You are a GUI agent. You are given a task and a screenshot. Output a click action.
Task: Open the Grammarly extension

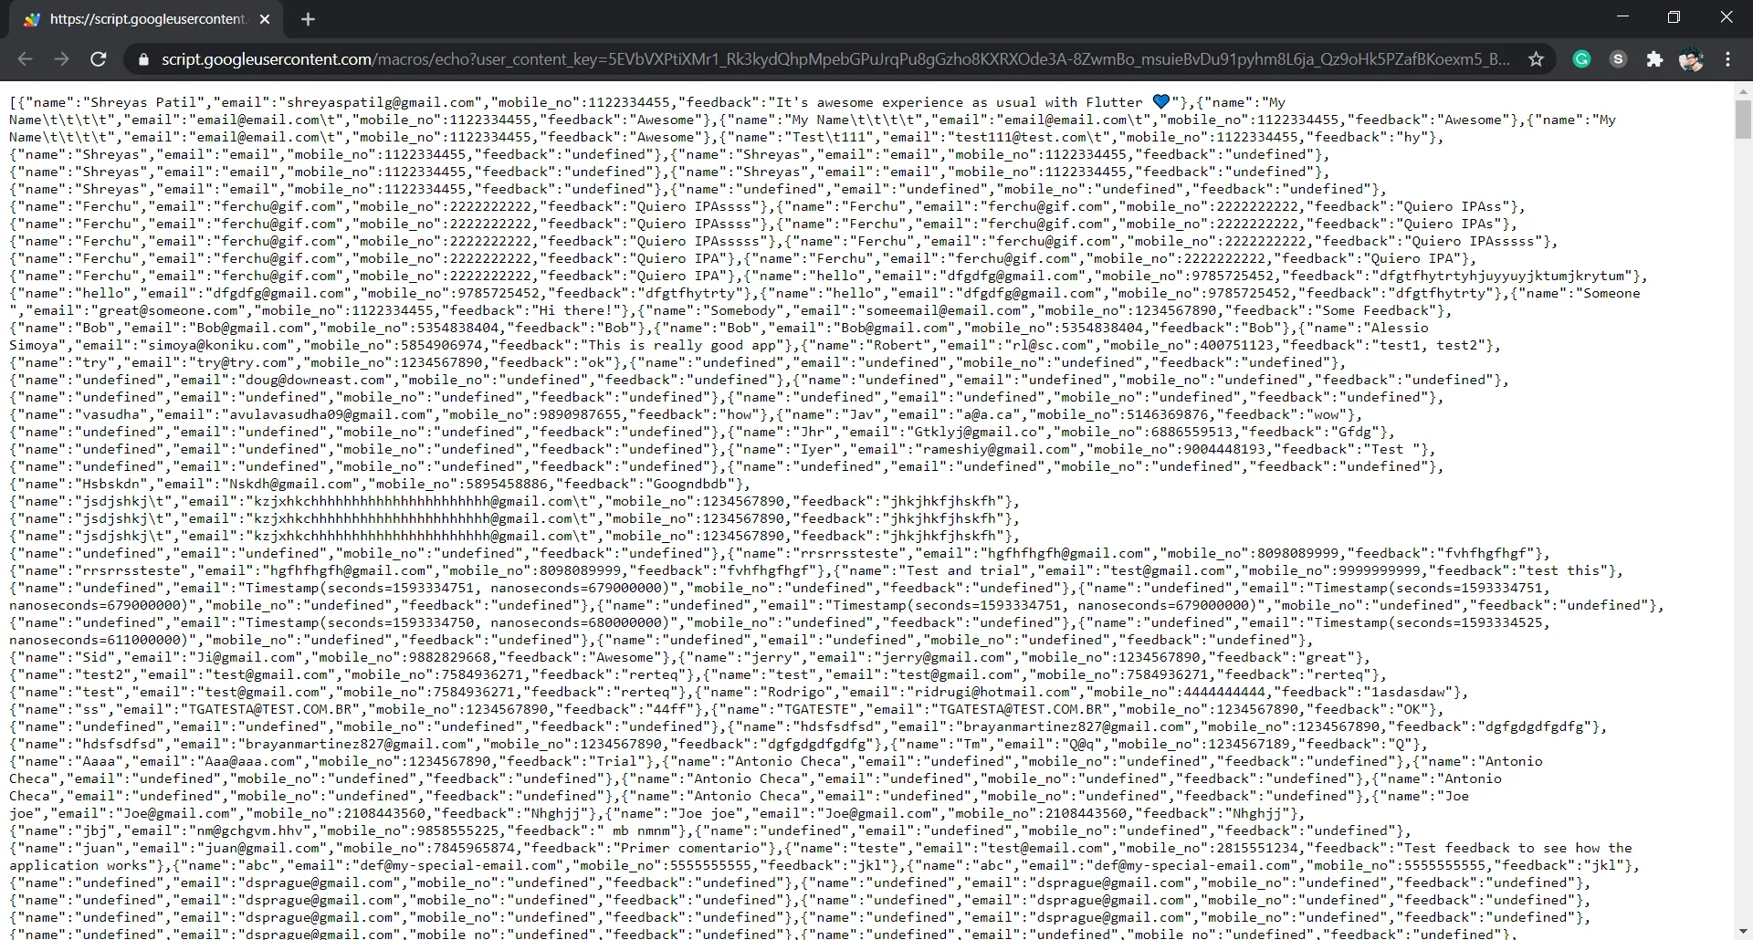point(1581,59)
